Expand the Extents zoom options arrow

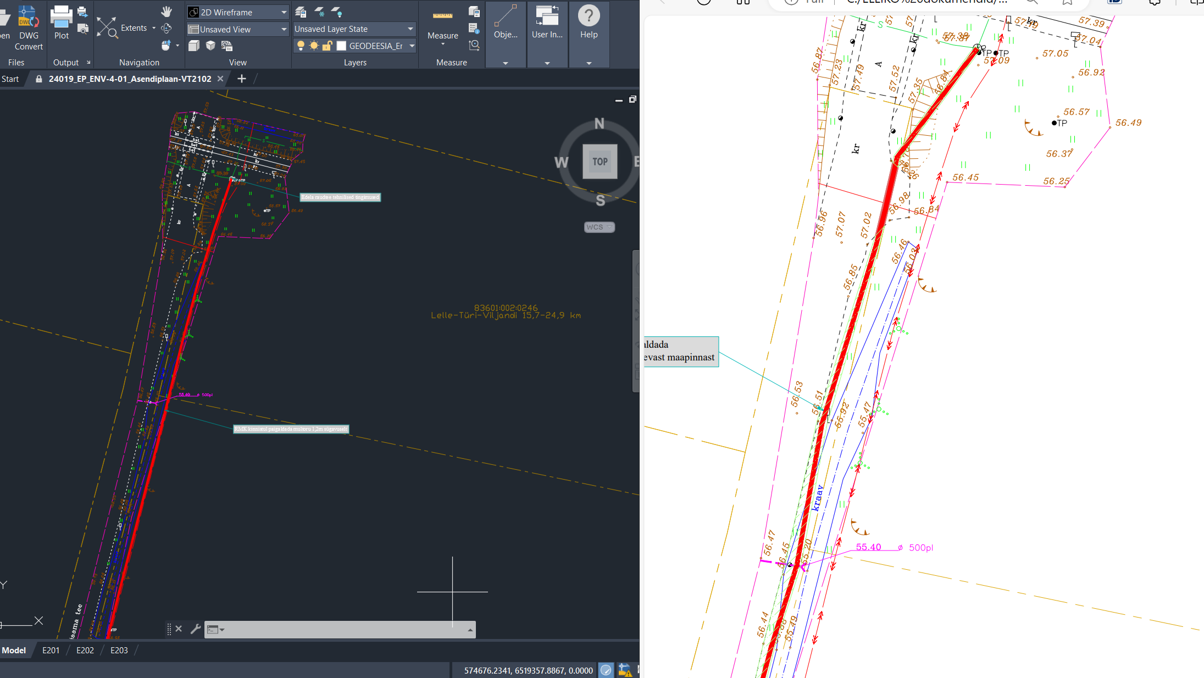[154, 28]
